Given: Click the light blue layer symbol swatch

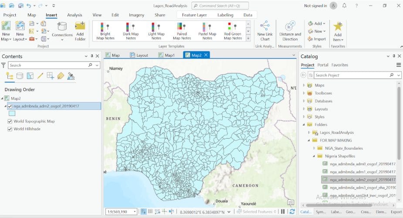Looking at the screenshot, I should tap(12, 113).
